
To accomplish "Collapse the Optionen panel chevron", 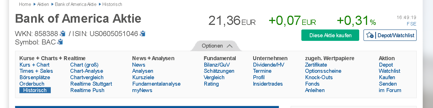I will tap(230, 46).
